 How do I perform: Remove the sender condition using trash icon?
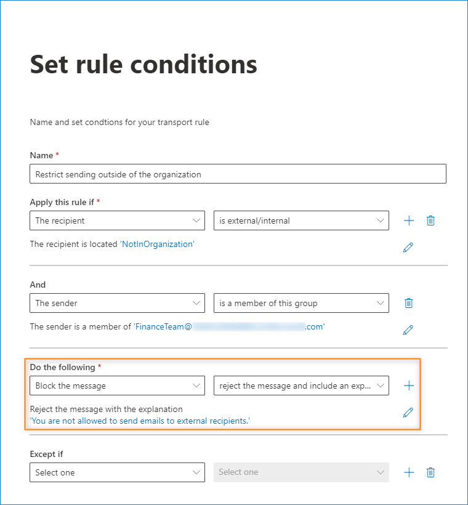click(408, 303)
